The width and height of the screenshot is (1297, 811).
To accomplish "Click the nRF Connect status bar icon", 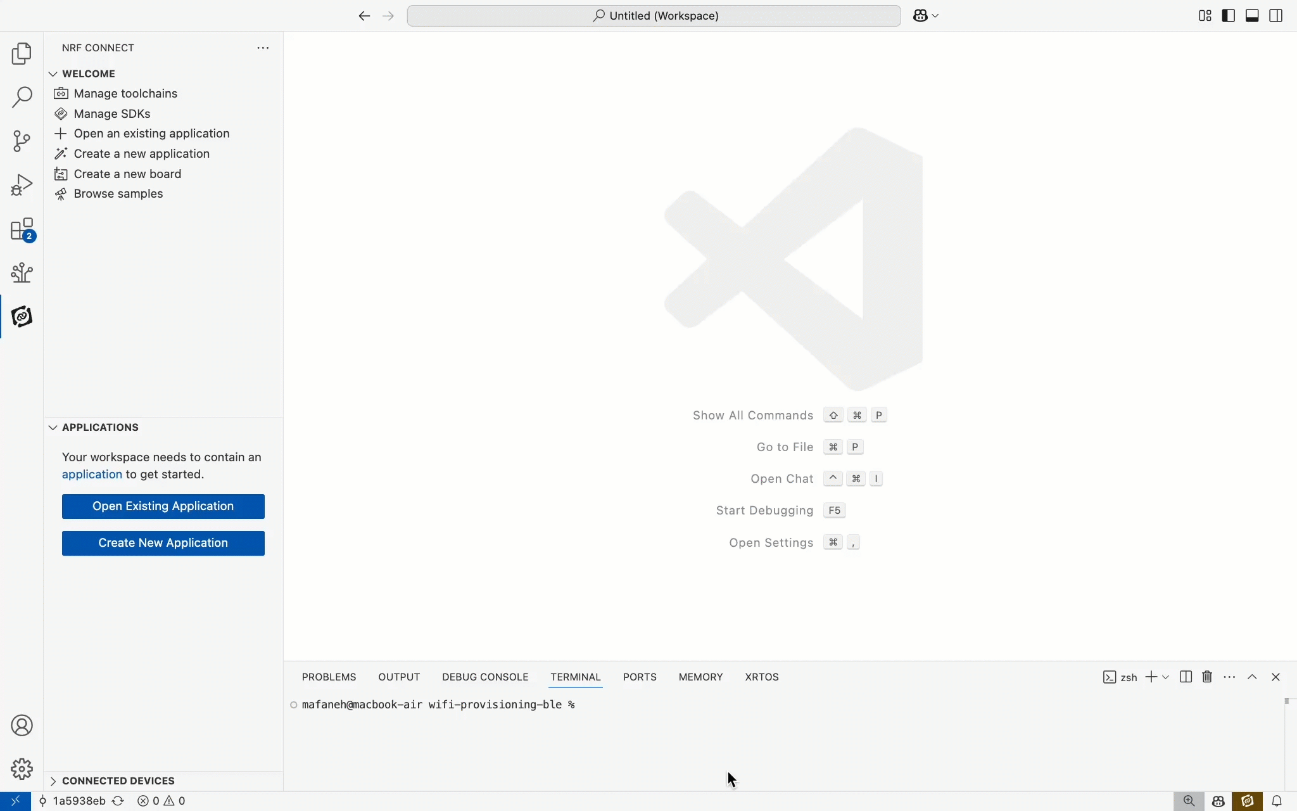I will point(1247,801).
